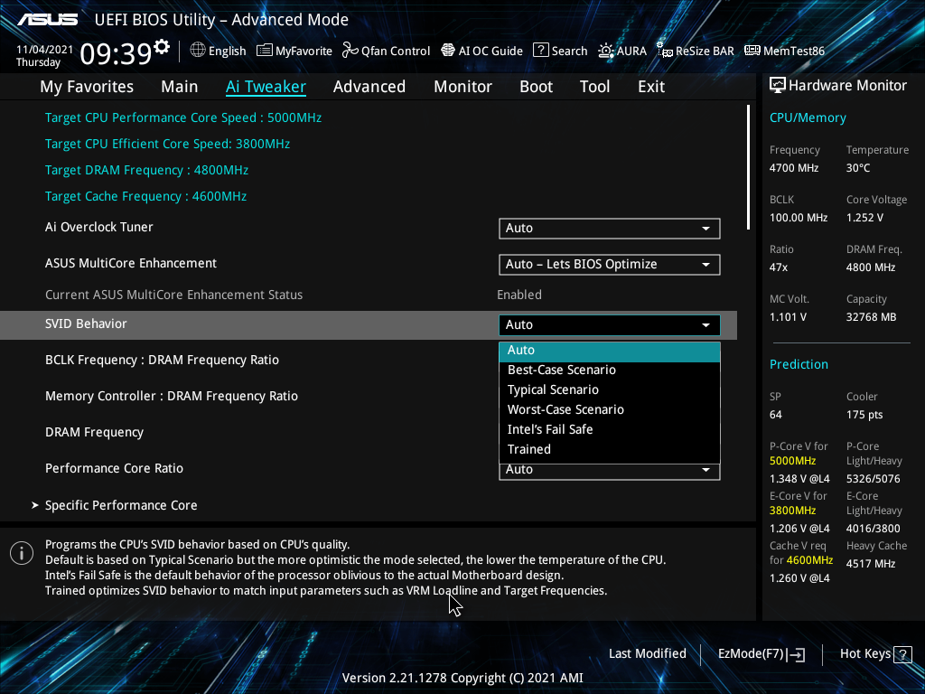Click the 175 pts cooler value
The width and height of the screenshot is (925, 694).
click(x=864, y=415)
